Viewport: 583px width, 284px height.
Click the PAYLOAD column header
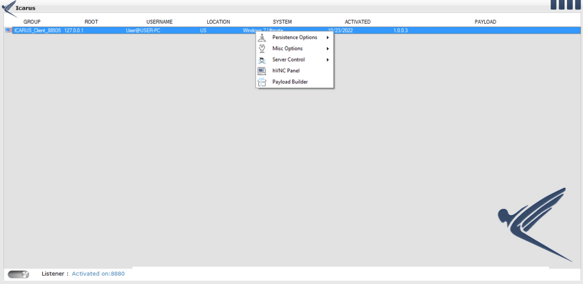coord(485,22)
